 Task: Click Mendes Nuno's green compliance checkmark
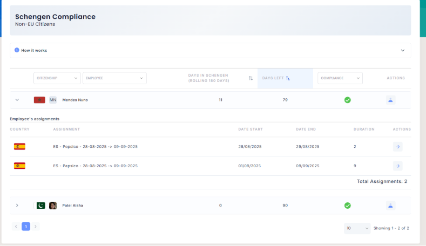click(348, 100)
